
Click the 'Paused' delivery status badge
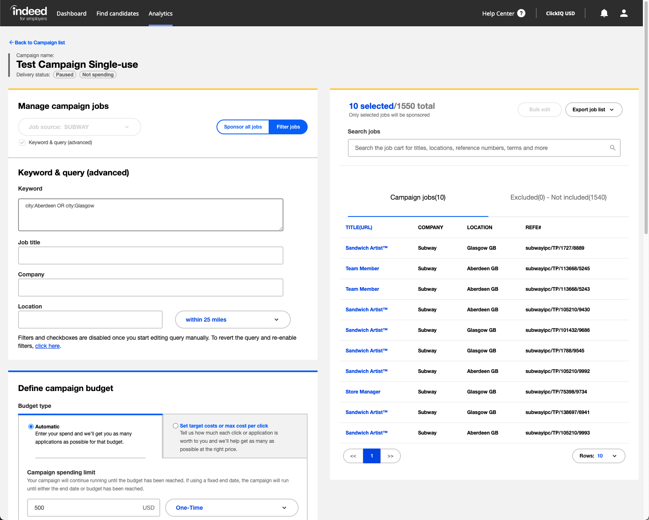(65, 75)
